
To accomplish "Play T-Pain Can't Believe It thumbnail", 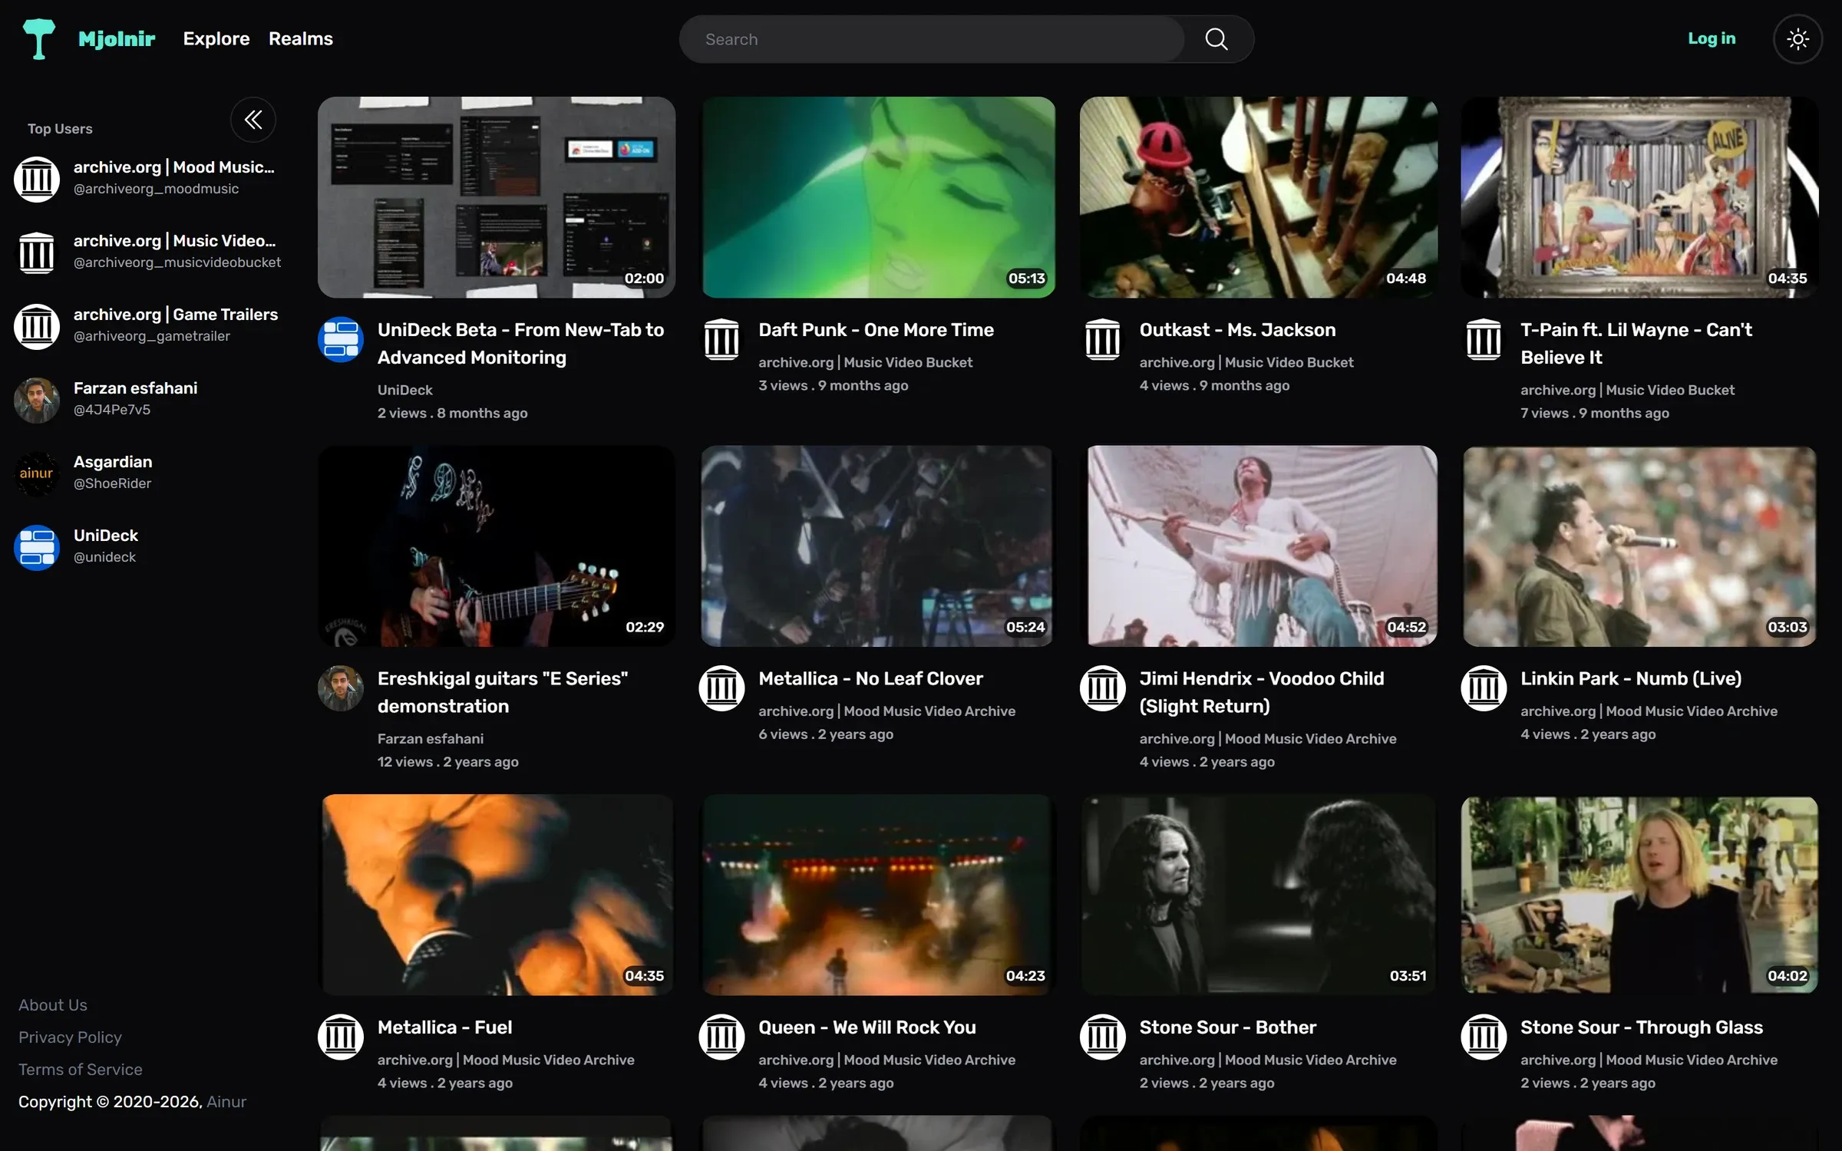I will 1639,197.
